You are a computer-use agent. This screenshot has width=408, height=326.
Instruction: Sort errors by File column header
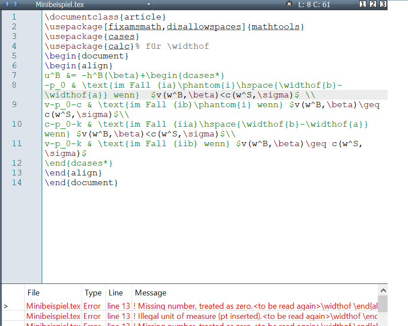tap(34, 293)
